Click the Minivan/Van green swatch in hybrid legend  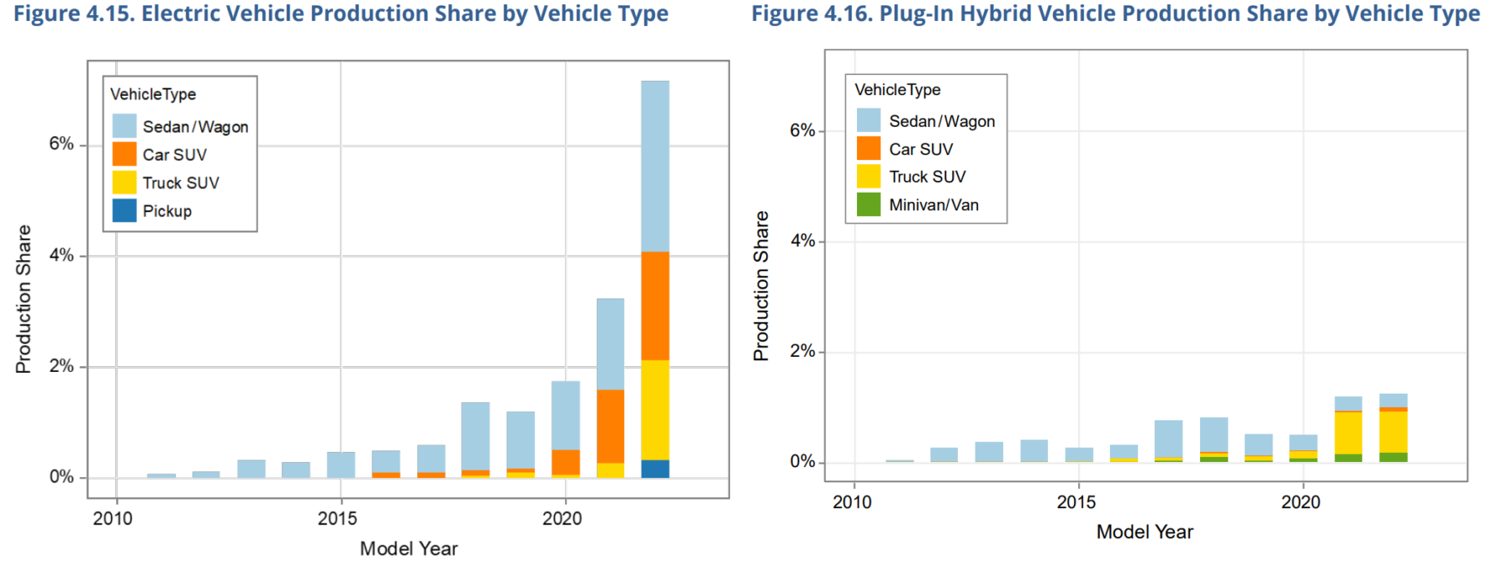(868, 204)
